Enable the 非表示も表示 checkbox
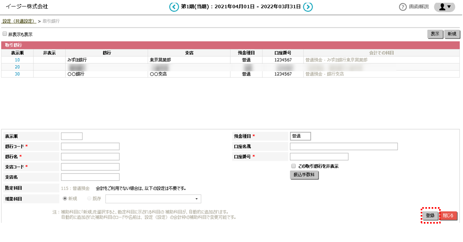The image size is (463, 242). click(x=5, y=34)
